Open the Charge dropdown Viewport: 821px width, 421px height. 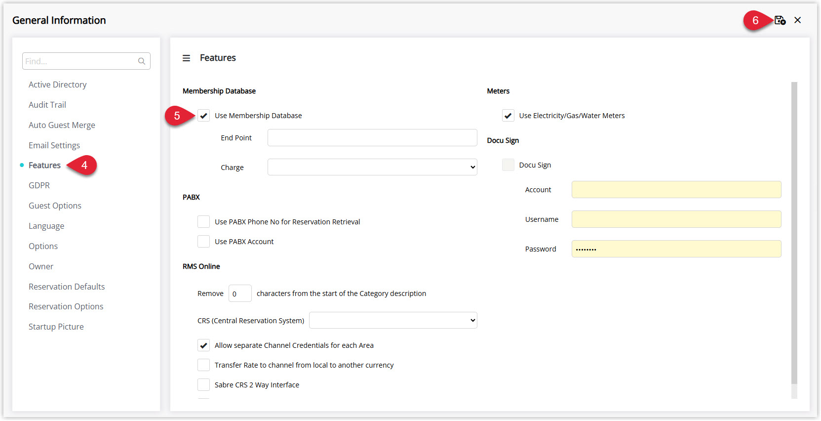[372, 167]
